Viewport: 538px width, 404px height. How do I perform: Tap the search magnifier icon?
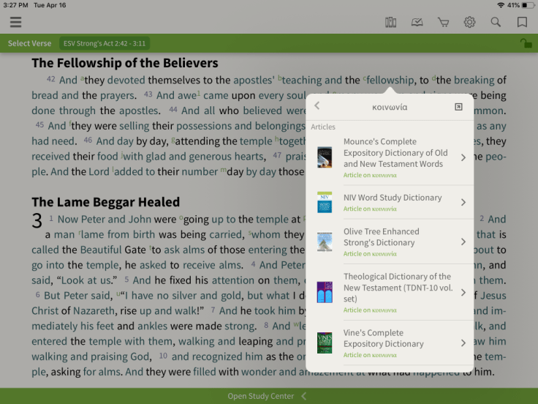click(496, 22)
